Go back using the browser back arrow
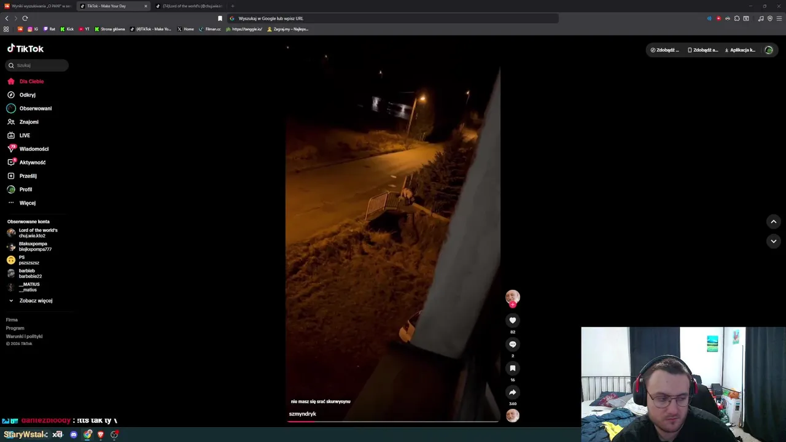The width and height of the screenshot is (786, 442). 7,18
